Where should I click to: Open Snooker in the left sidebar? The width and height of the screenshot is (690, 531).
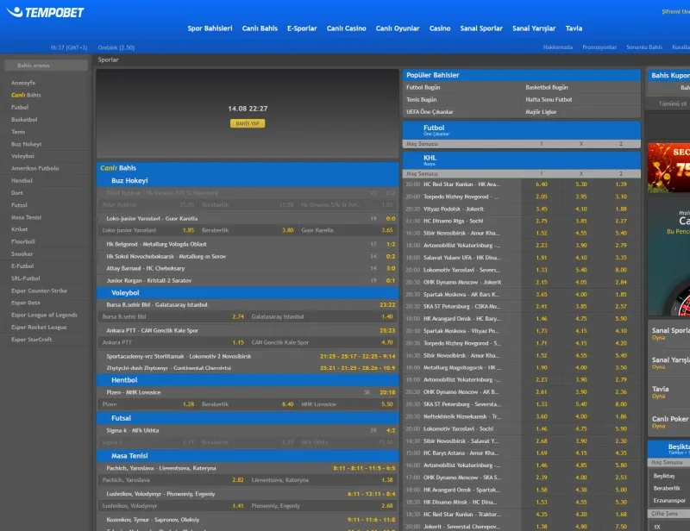click(22, 254)
